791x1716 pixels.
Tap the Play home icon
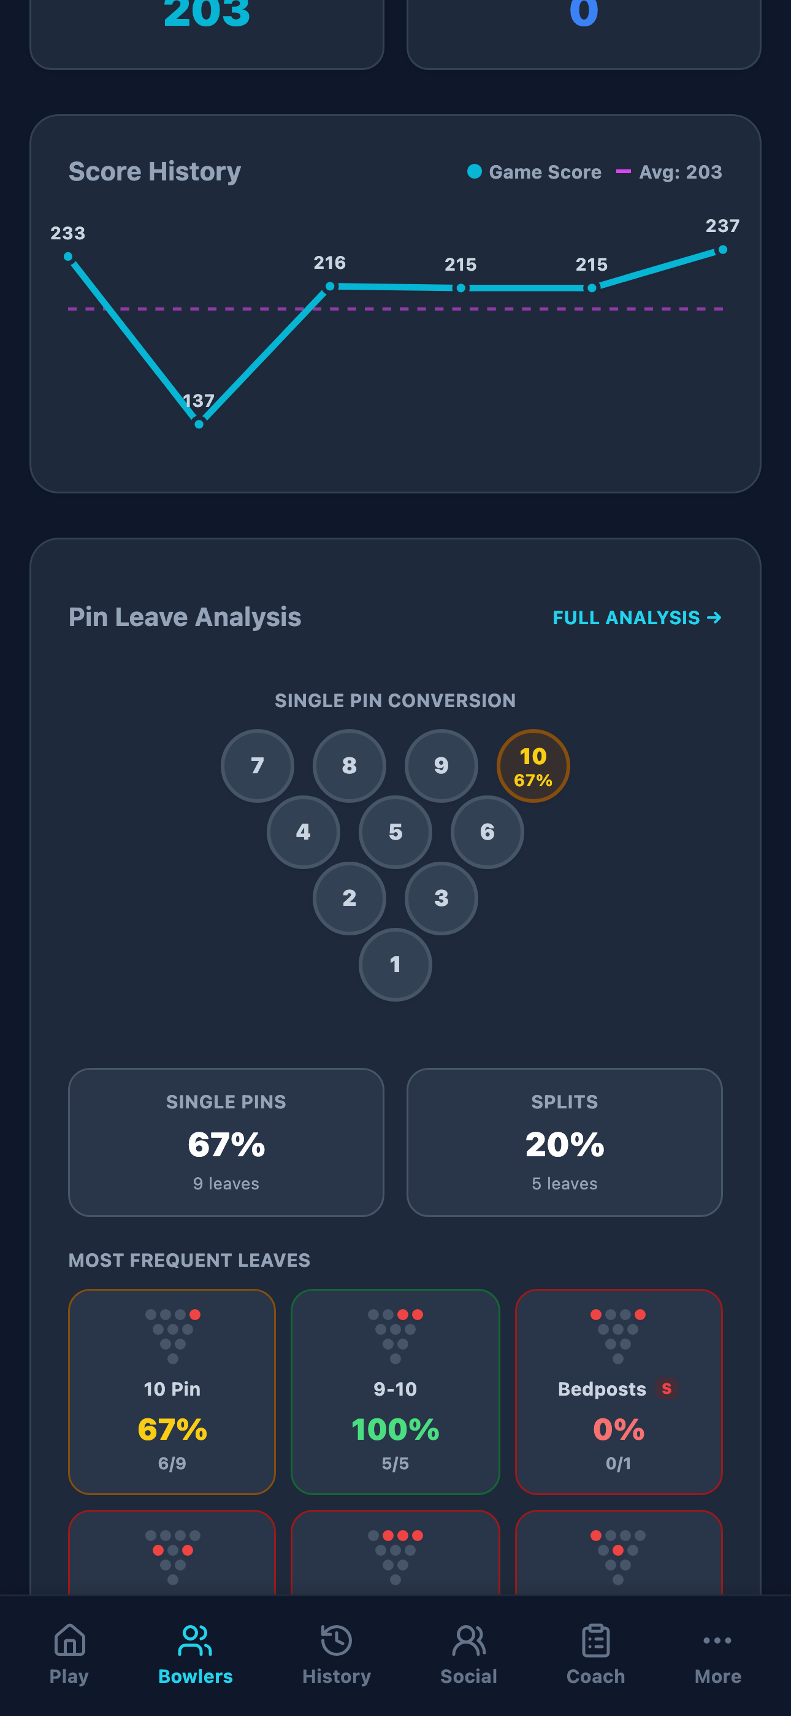pyautogui.click(x=69, y=1641)
